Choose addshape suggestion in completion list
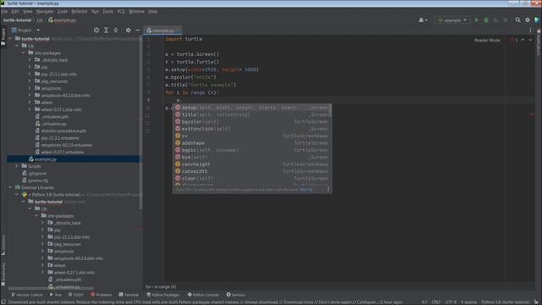Screen dimensions: 542x305 (252, 143)
